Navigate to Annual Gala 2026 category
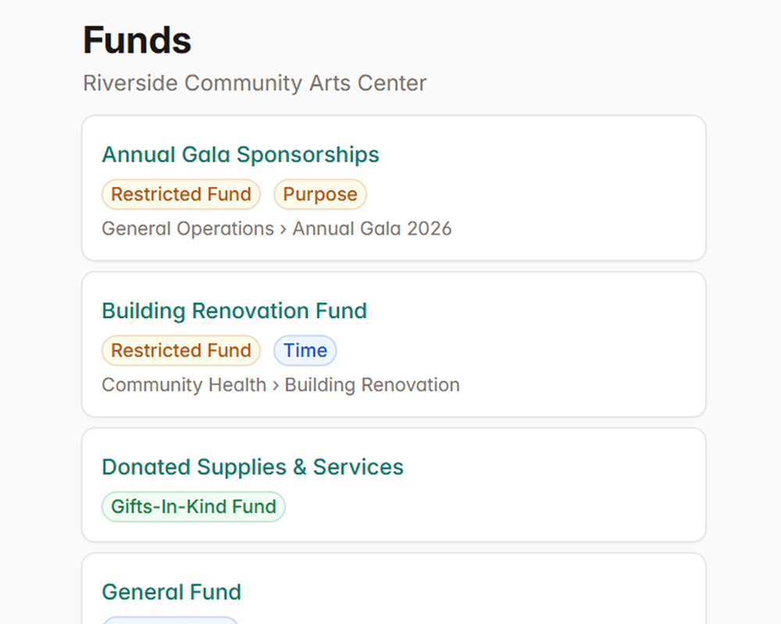Screen dimensions: 781x624 point(372,229)
